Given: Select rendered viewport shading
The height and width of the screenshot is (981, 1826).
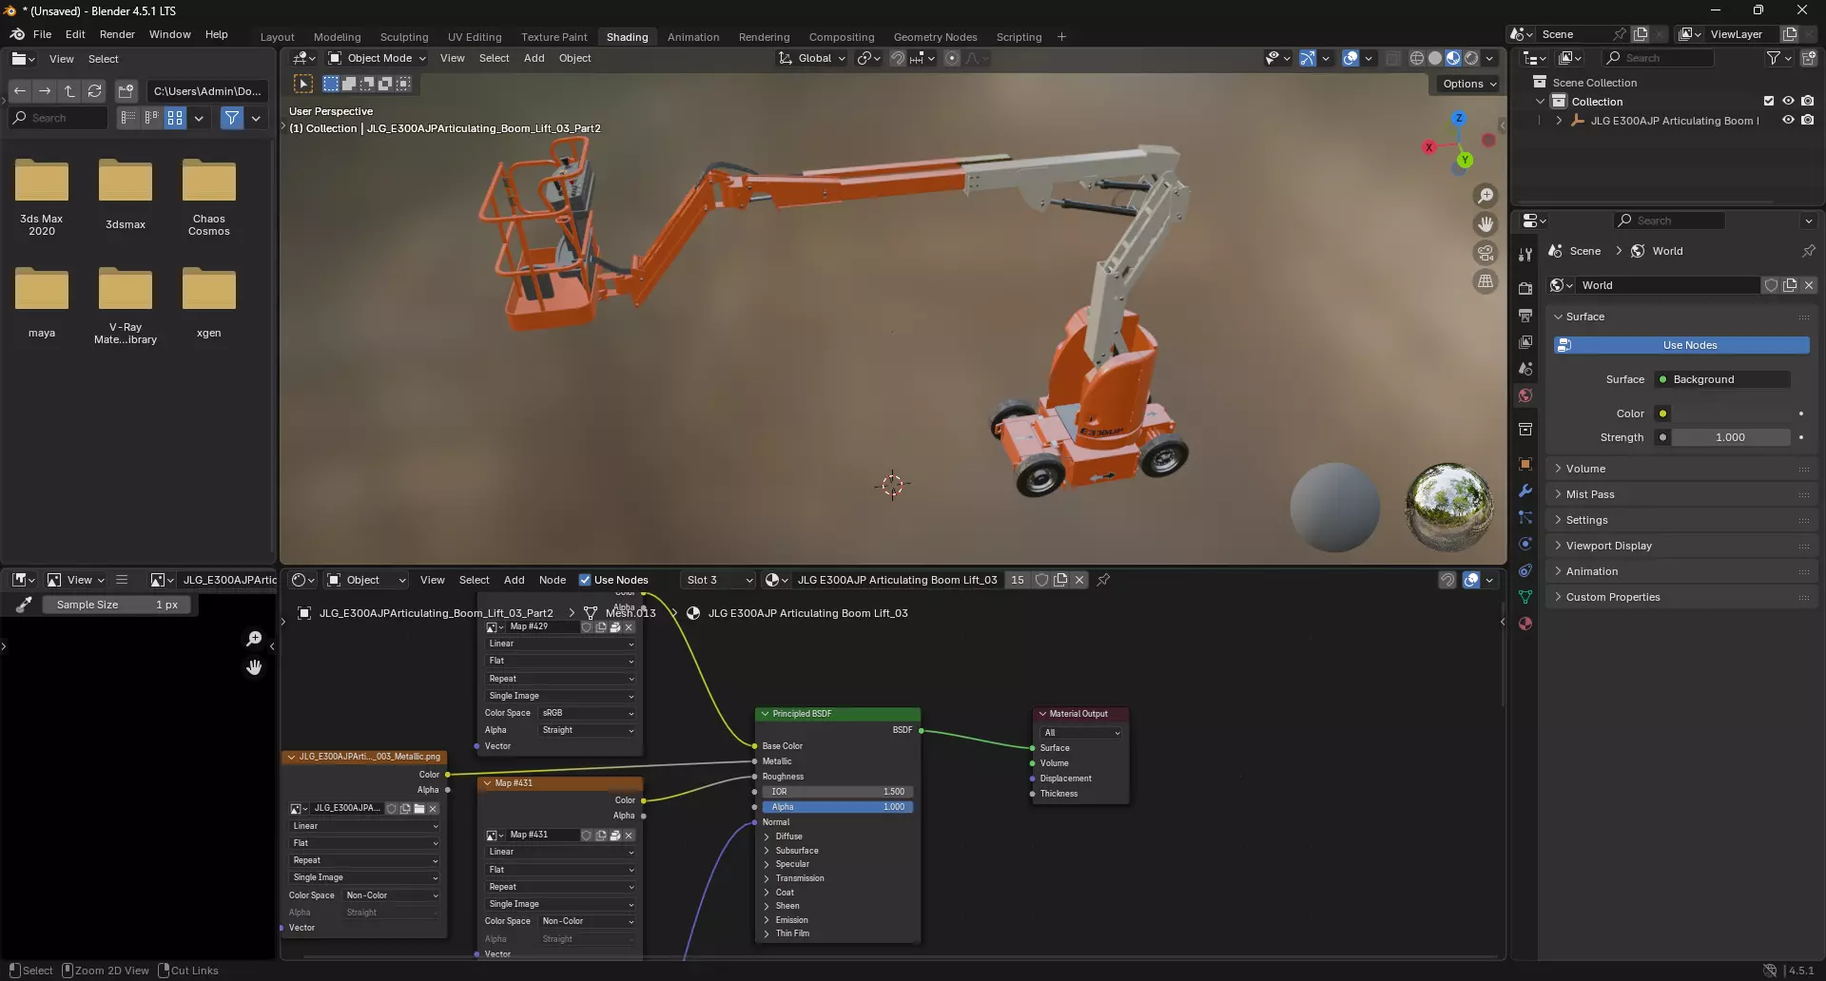Looking at the screenshot, I should (x=1471, y=58).
